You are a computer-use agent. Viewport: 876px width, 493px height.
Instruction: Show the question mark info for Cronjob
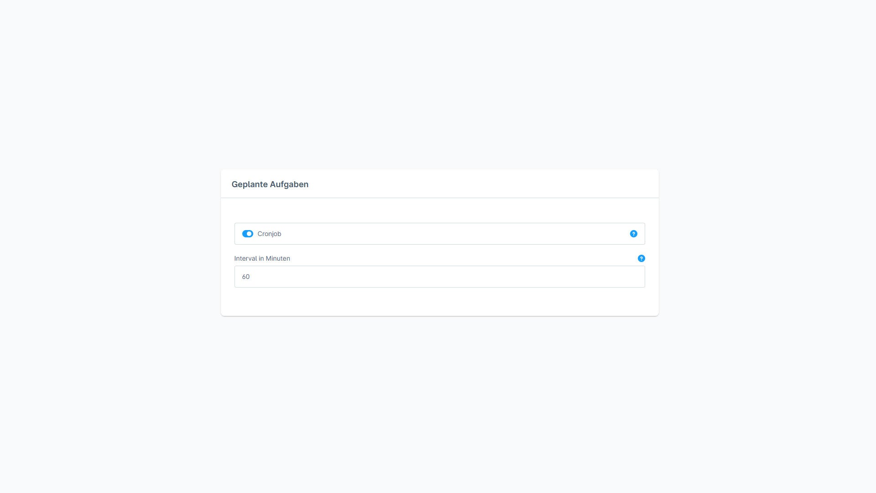633,234
